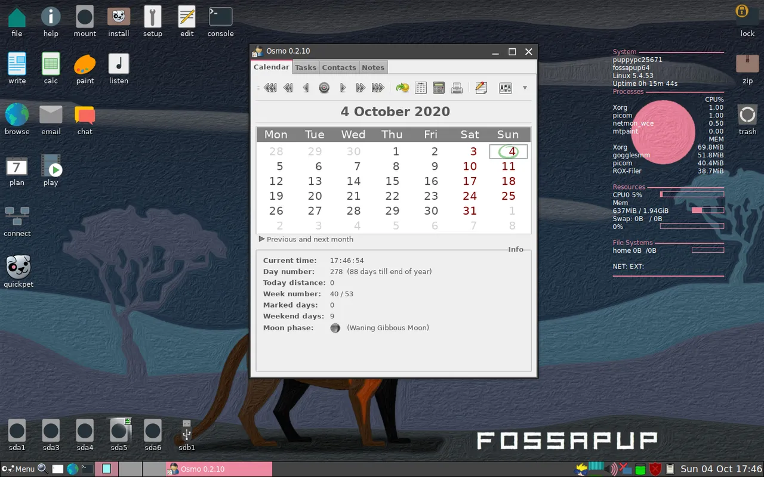Open the toolbar overflow arrow

pos(525,88)
